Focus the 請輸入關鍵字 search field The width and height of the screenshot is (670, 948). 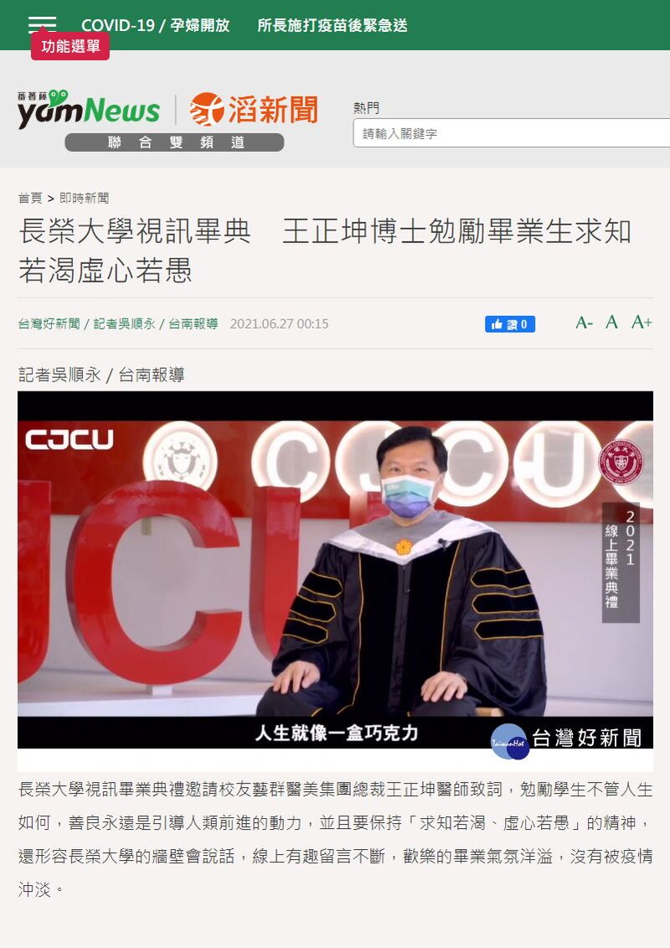[511, 133]
